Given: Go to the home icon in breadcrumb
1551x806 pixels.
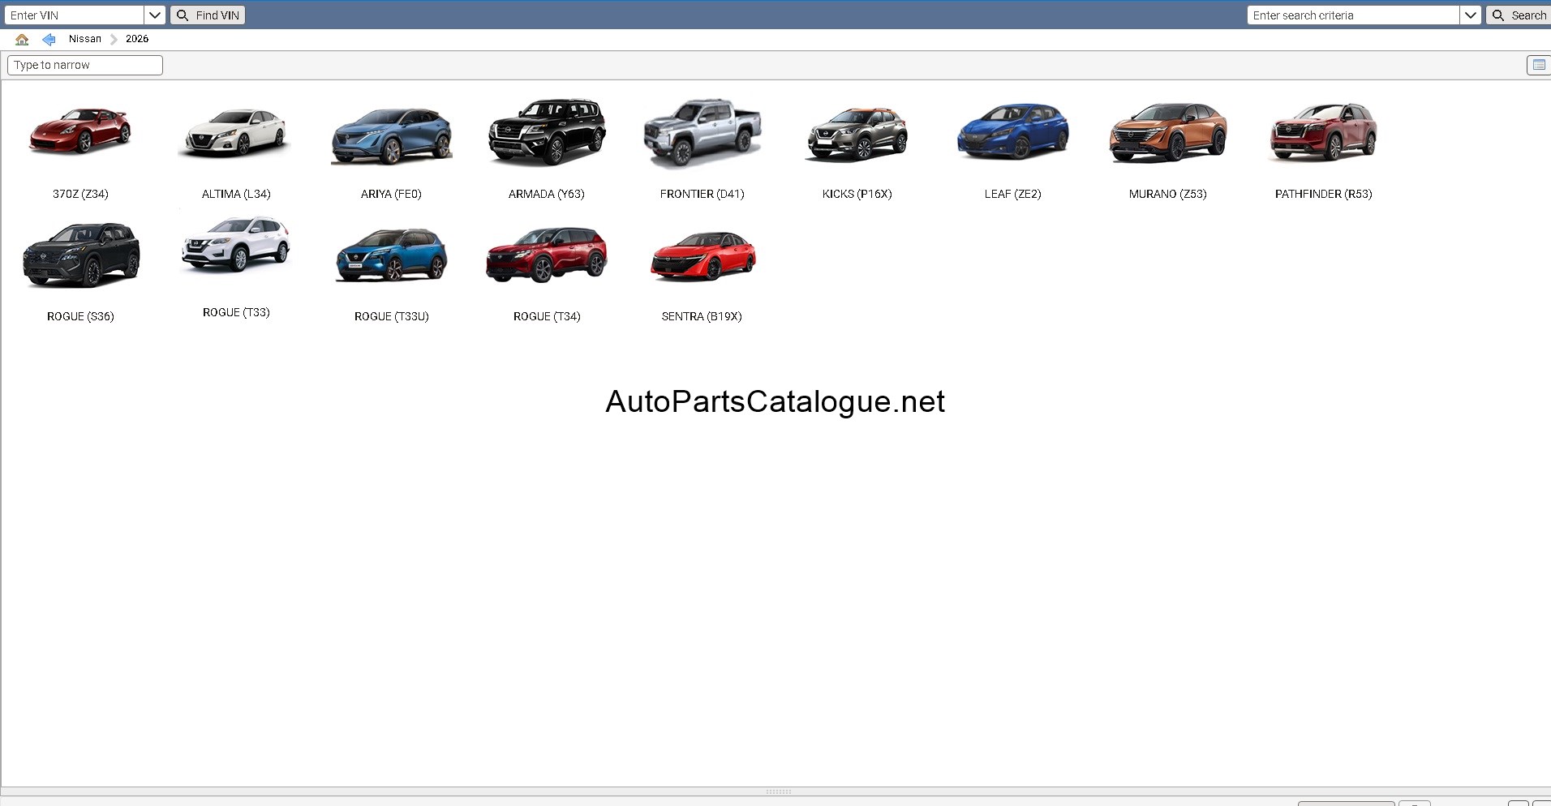Looking at the screenshot, I should coord(22,39).
